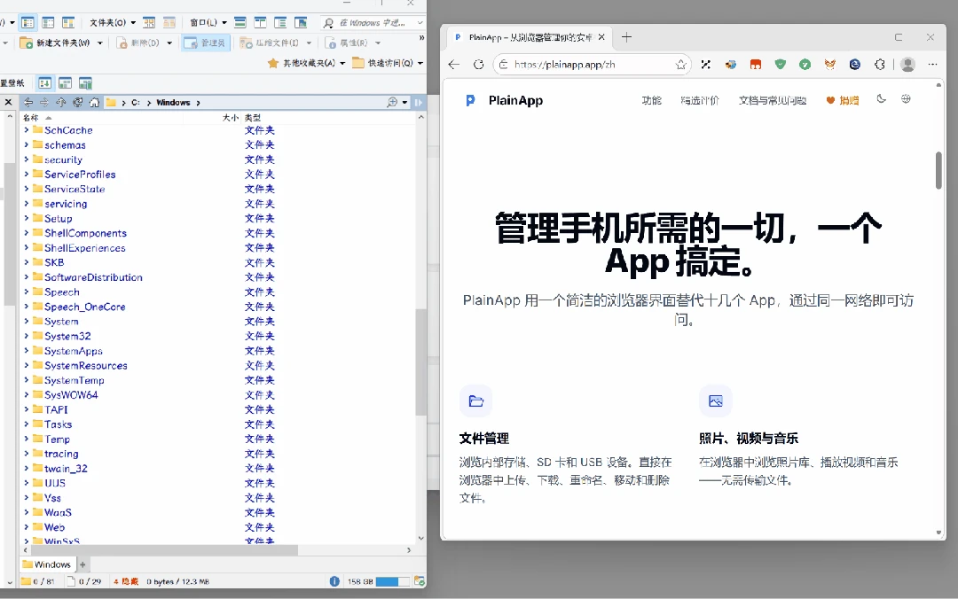The width and height of the screenshot is (958, 599).
Task: Click the magnifier find icon in the path bar
Action: click(x=392, y=103)
